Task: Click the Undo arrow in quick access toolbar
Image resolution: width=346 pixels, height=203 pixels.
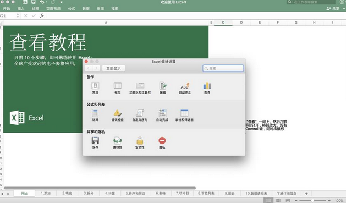Action: (x=42, y=2)
